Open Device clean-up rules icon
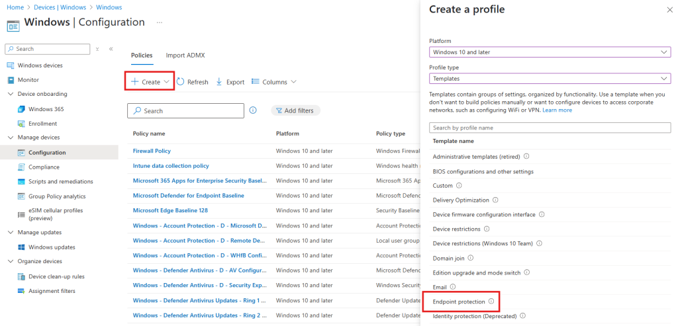 (21, 276)
